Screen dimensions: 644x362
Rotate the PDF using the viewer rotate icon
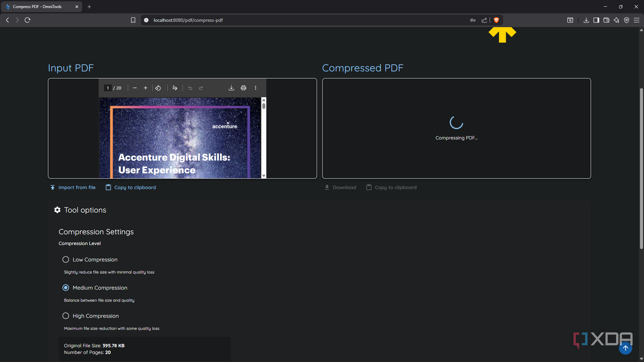pyautogui.click(x=158, y=88)
